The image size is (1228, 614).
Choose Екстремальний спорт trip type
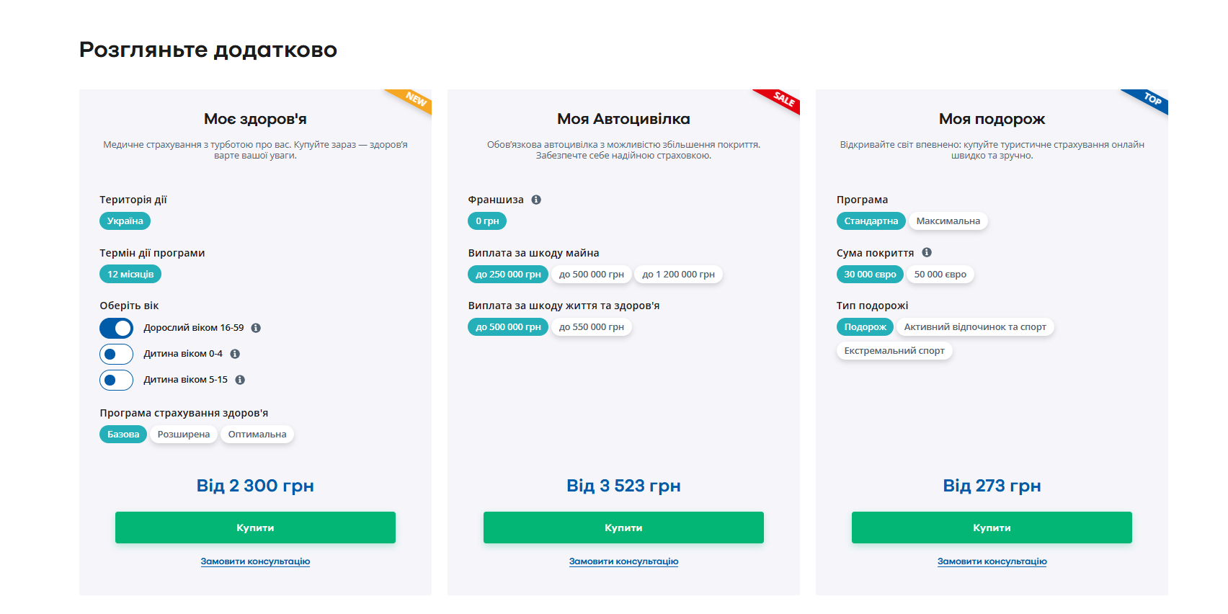coord(894,351)
